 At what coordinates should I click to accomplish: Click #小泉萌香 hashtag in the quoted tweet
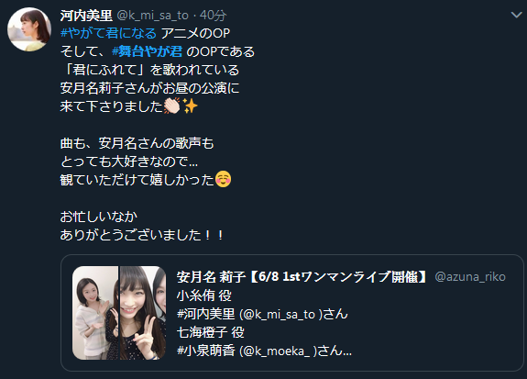coord(205,351)
